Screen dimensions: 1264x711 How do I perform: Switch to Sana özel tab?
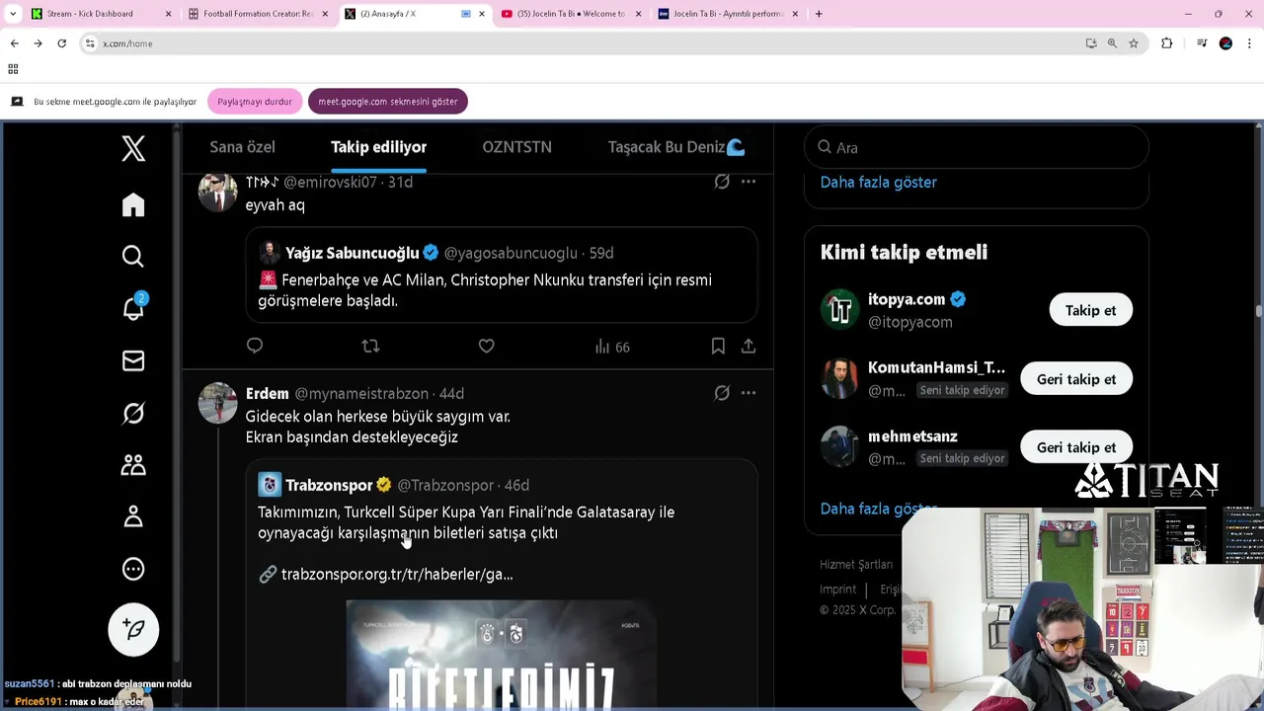pos(242,147)
